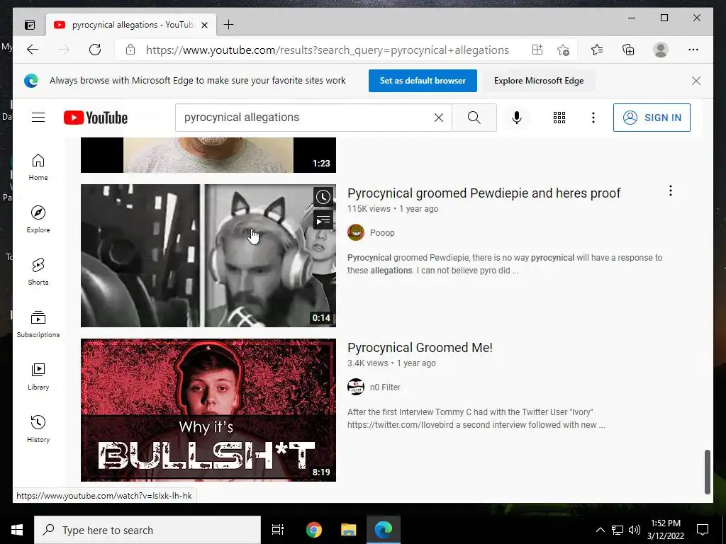Click Add to queue icon on thumbnail
This screenshot has width=726, height=544.
[x=323, y=220]
